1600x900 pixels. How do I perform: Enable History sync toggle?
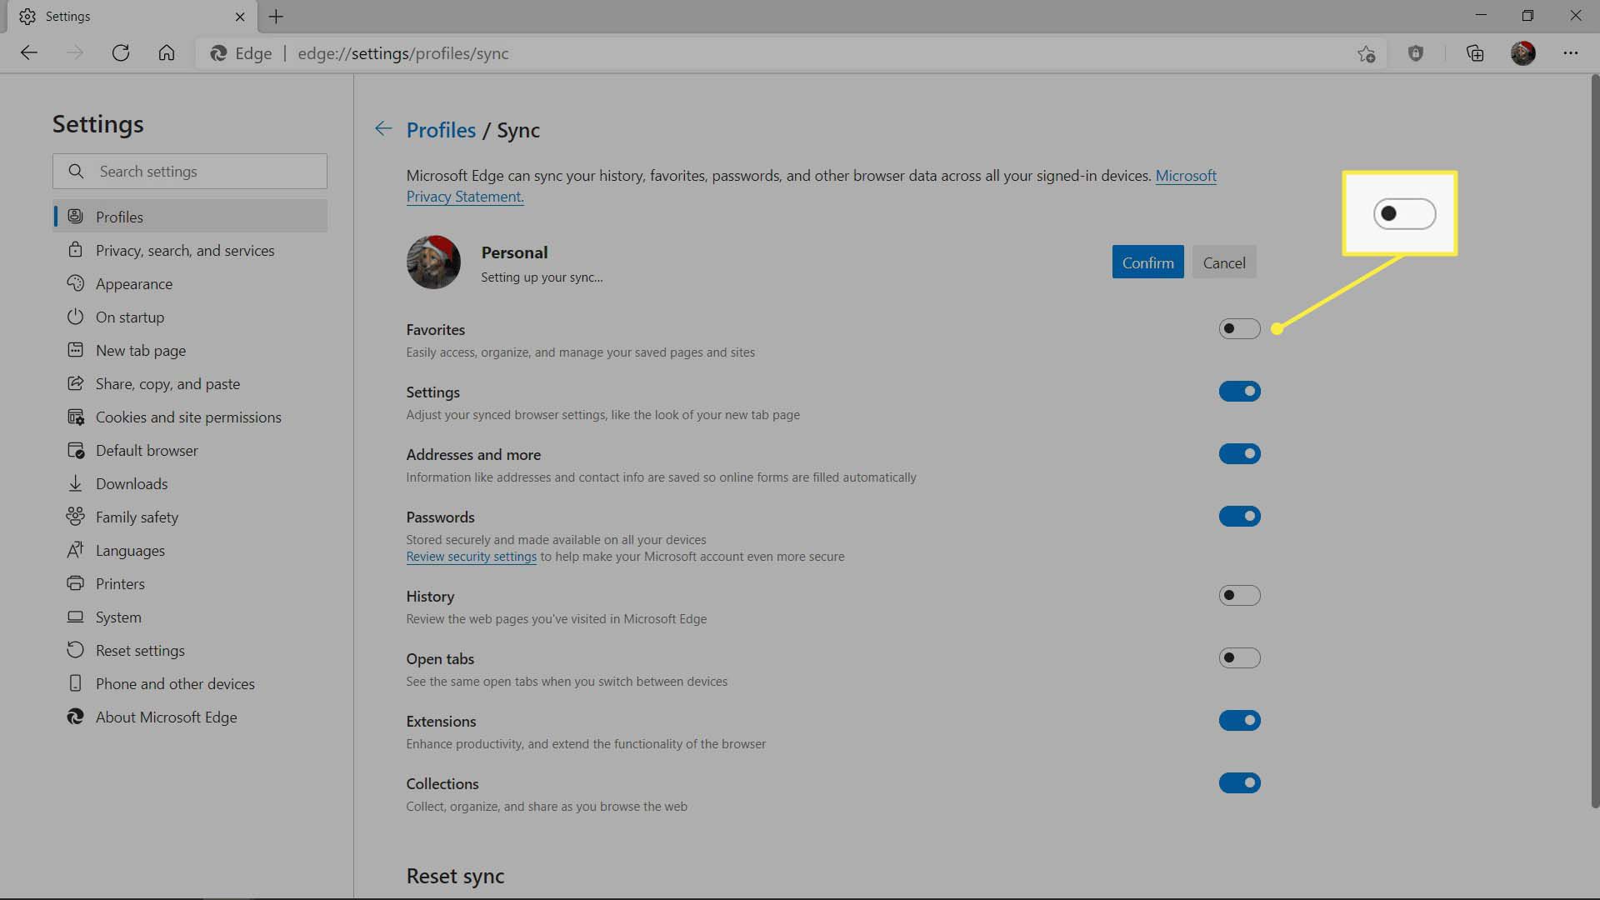click(x=1239, y=594)
